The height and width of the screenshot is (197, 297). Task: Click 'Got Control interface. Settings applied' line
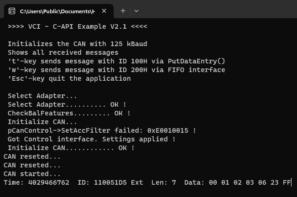click(92, 139)
